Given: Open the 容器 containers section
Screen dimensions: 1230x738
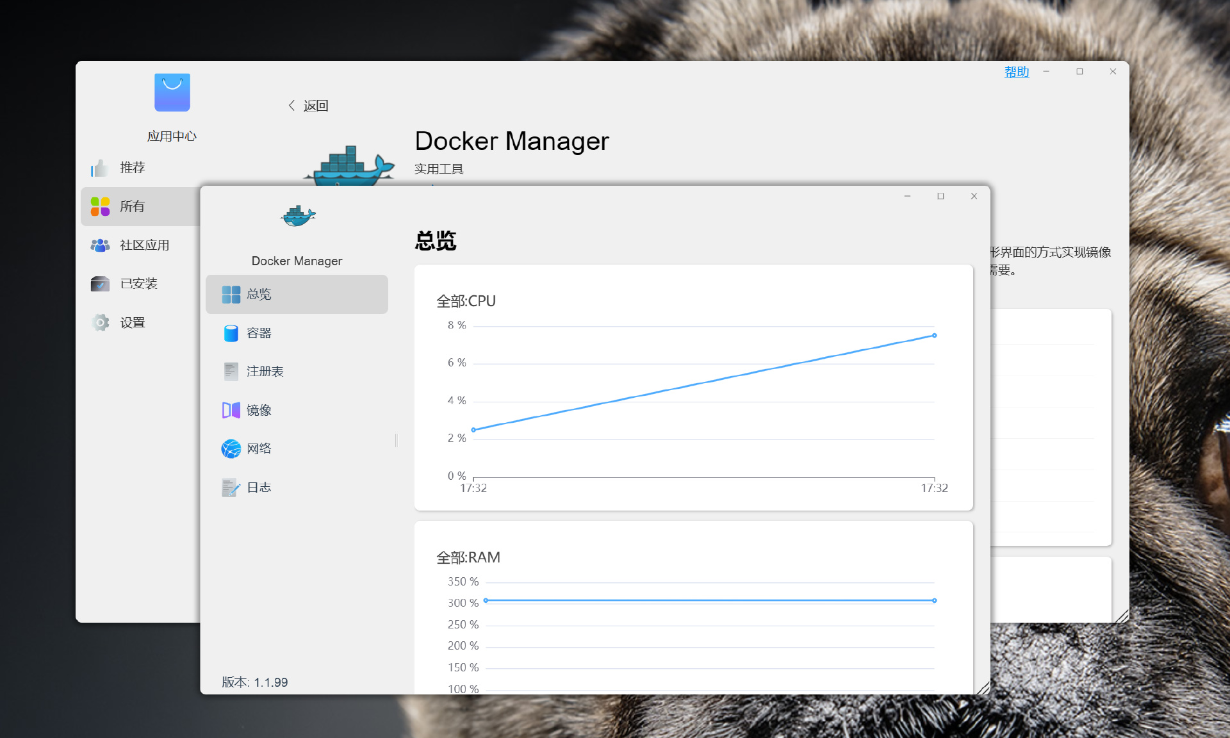Looking at the screenshot, I should click(x=258, y=333).
